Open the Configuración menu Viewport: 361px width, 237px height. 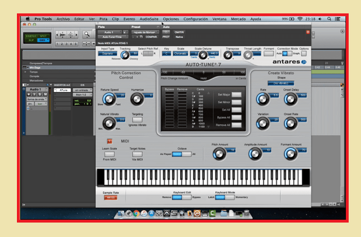tap(195, 19)
